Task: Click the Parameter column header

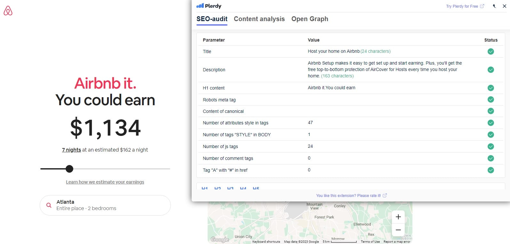Action: [x=214, y=40]
